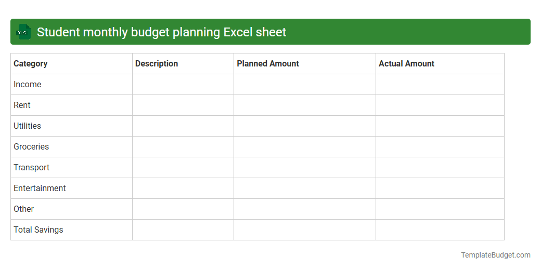Select the Groceries Planned Amount cell
This screenshot has height=270, width=541.
coord(305,147)
